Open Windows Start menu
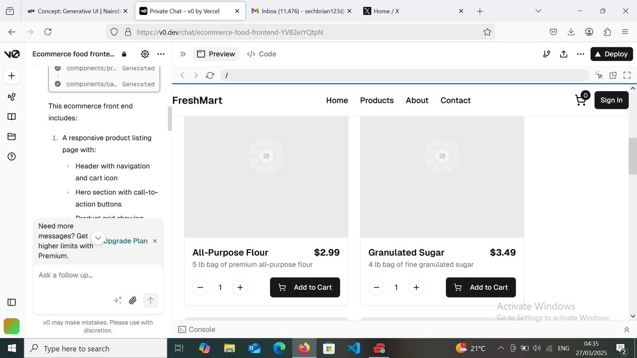This screenshot has width=637, height=358. (x=12, y=348)
